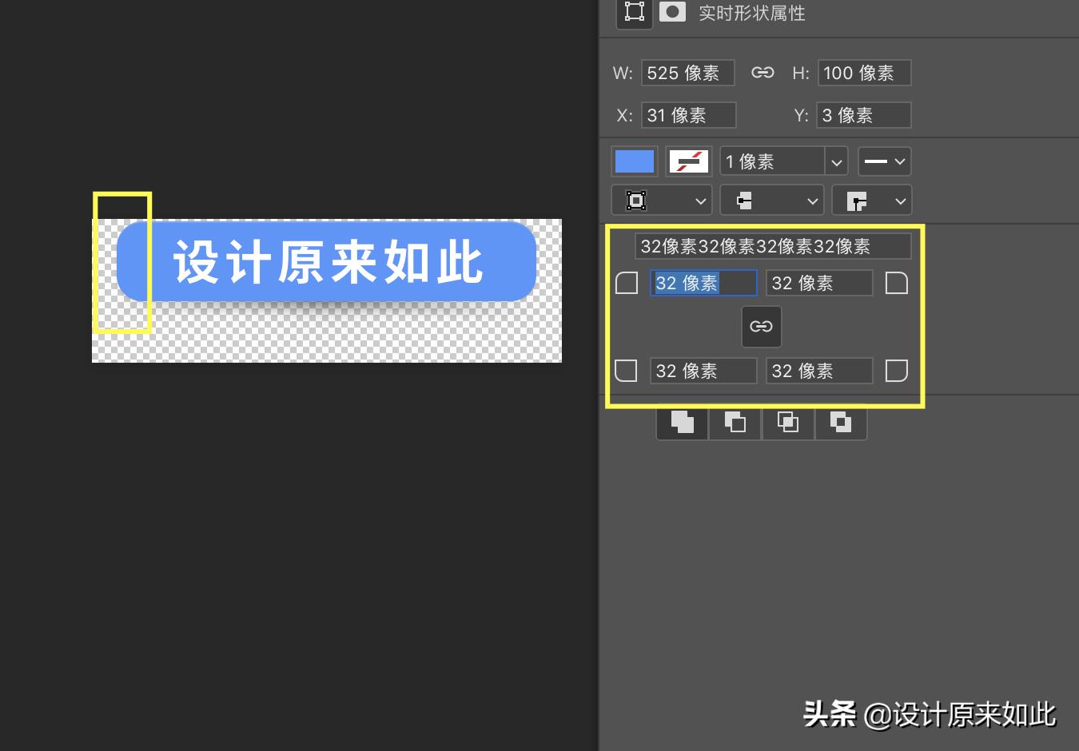
Task: Open the blue fill color swatch
Action: tap(634, 161)
